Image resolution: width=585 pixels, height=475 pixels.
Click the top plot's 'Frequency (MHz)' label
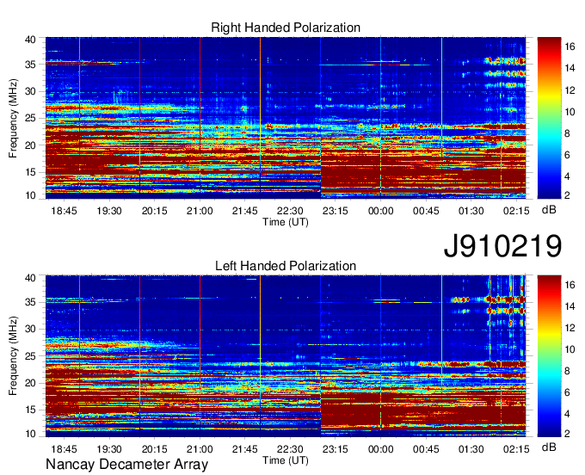pyautogui.click(x=13, y=118)
